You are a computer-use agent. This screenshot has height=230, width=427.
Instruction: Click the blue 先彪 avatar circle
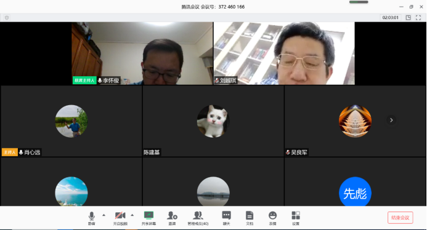point(355,192)
